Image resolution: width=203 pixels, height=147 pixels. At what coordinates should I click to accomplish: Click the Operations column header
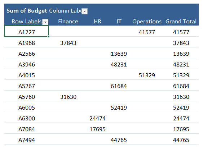point(147,22)
